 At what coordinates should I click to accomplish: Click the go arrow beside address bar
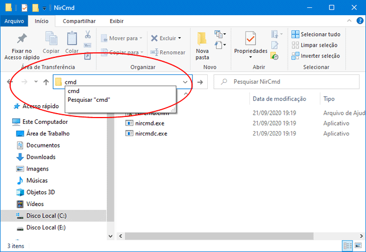[200, 82]
